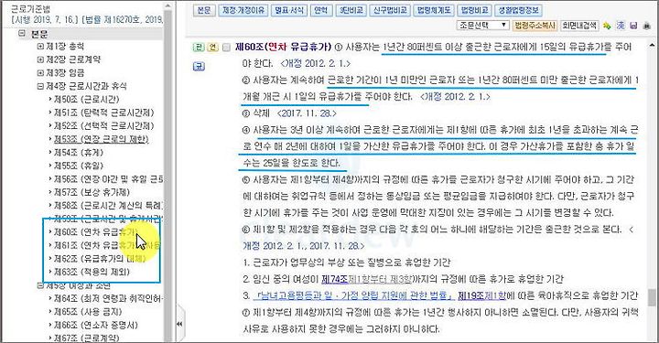This screenshot has height=343, width=659.
Task: Select 제56조 (연장·야간 및 휴일 근로) in tree
Action: [x=108, y=179]
